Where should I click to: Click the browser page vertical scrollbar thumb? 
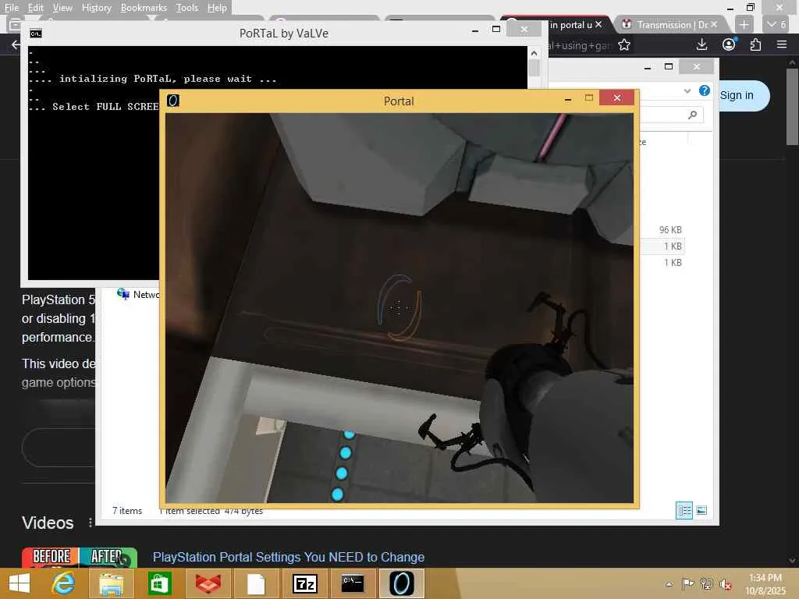click(x=792, y=106)
